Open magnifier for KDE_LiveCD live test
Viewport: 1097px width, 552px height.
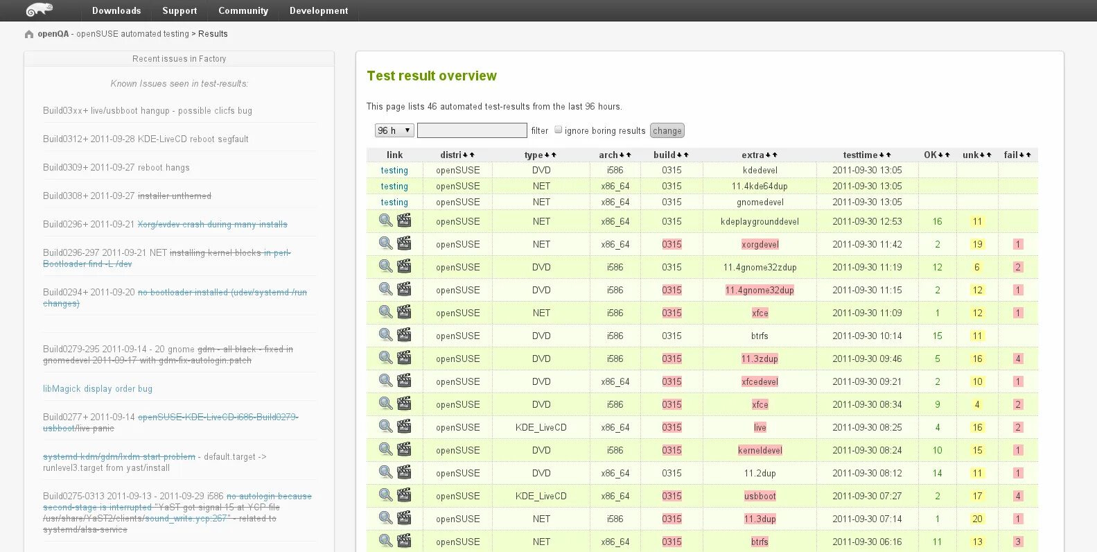click(385, 426)
